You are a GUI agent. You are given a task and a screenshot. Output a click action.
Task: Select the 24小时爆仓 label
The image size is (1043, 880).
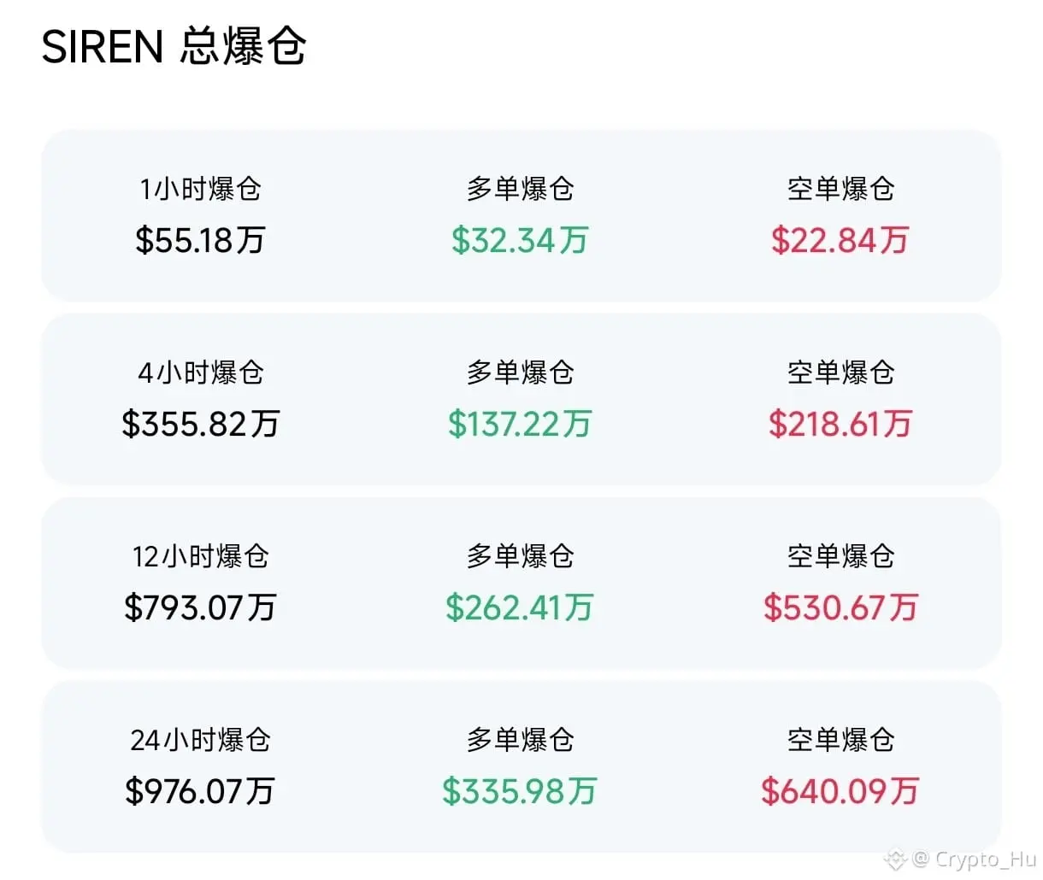tap(200, 739)
